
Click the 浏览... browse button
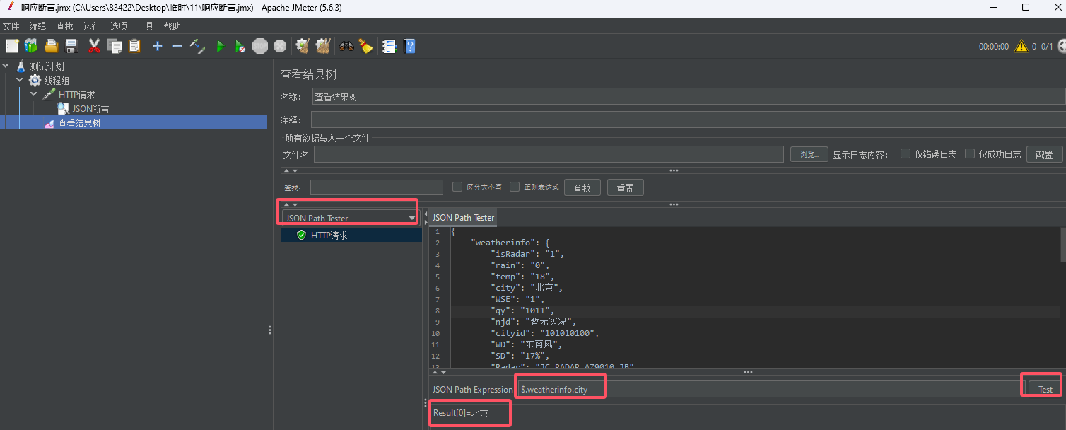(809, 154)
